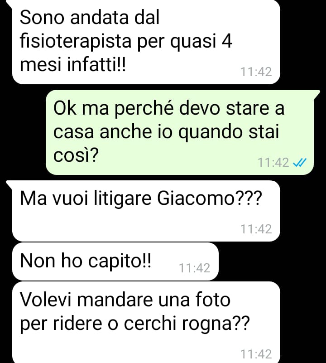This screenshot has width=326, height=363.
Task: Tap the blue double-check read receipt icon
Action: click(300, 162)
